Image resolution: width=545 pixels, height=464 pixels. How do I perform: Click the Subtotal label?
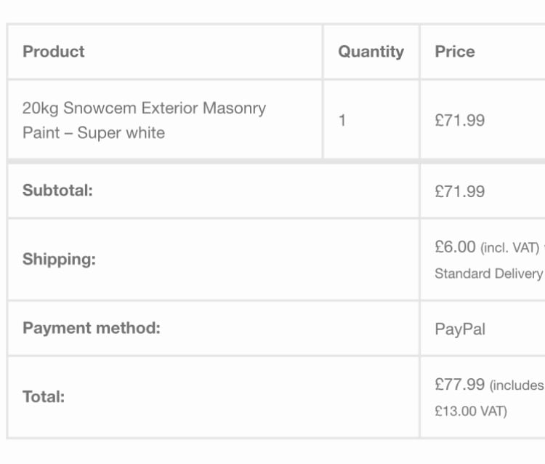pos(57,191)
